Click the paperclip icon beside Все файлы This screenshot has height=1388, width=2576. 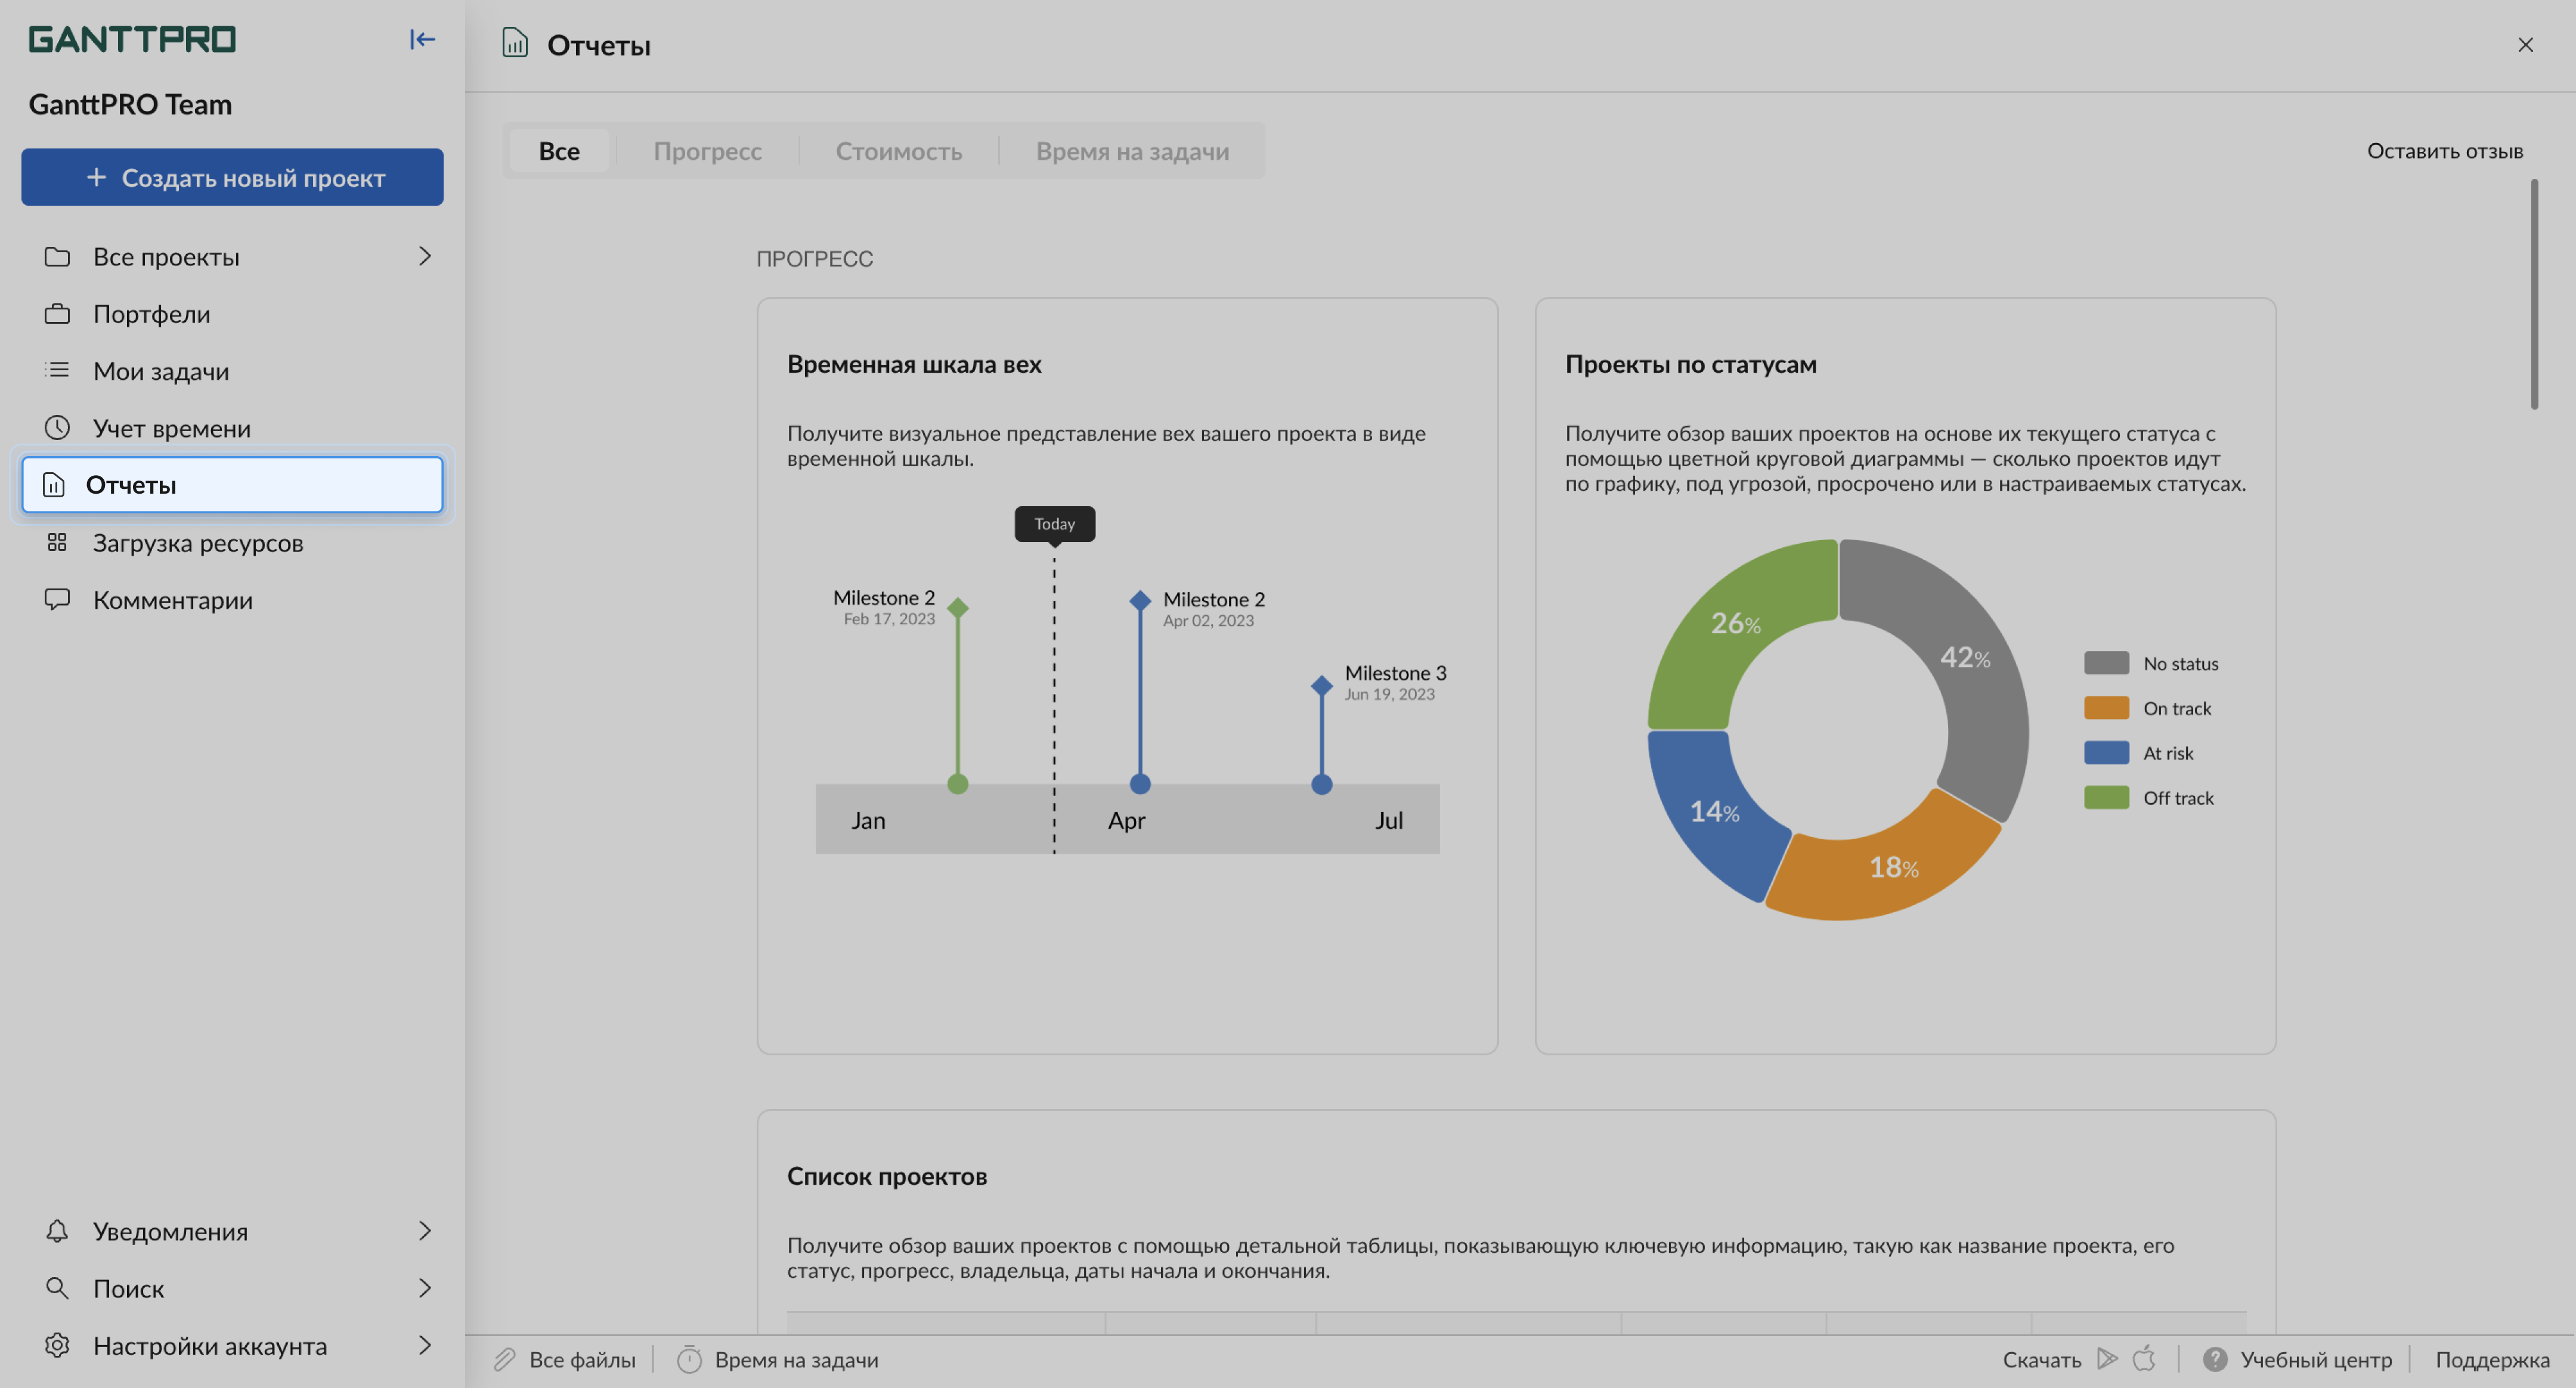pos(505,1360)
